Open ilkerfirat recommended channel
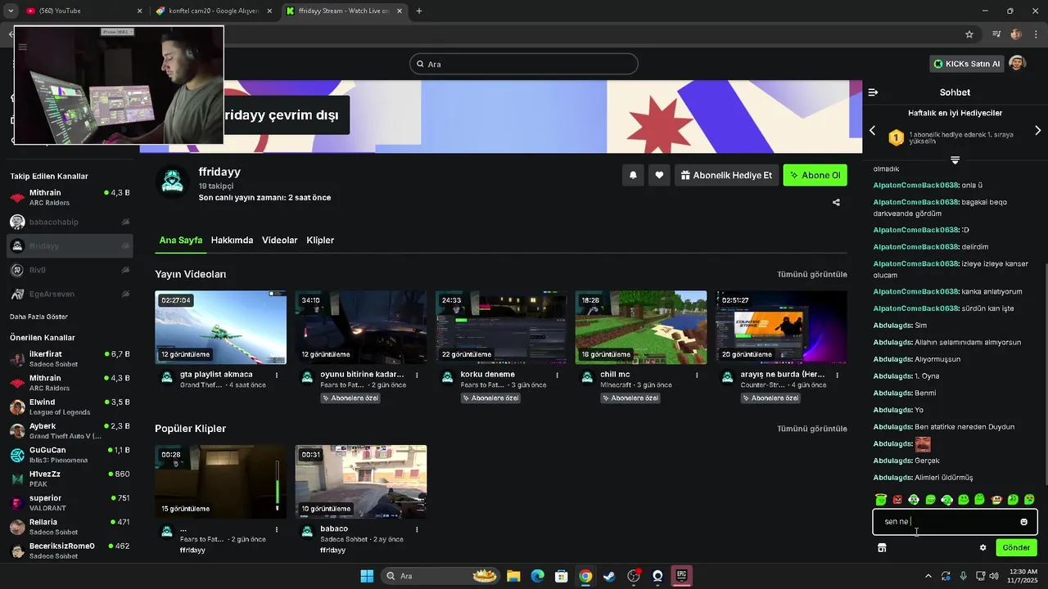The height and width of the screenshot is (589, 1048). point(70,358)
